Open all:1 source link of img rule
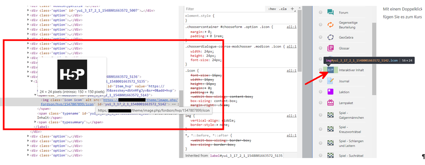Viewport: 425px width, 165px height. 292,116
